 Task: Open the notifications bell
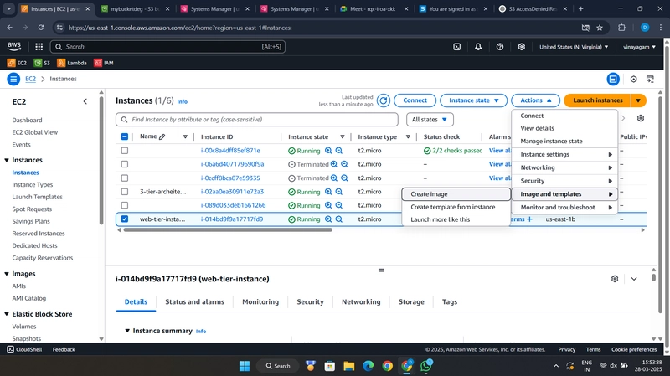pyautogui.click(x=478, y=47)
